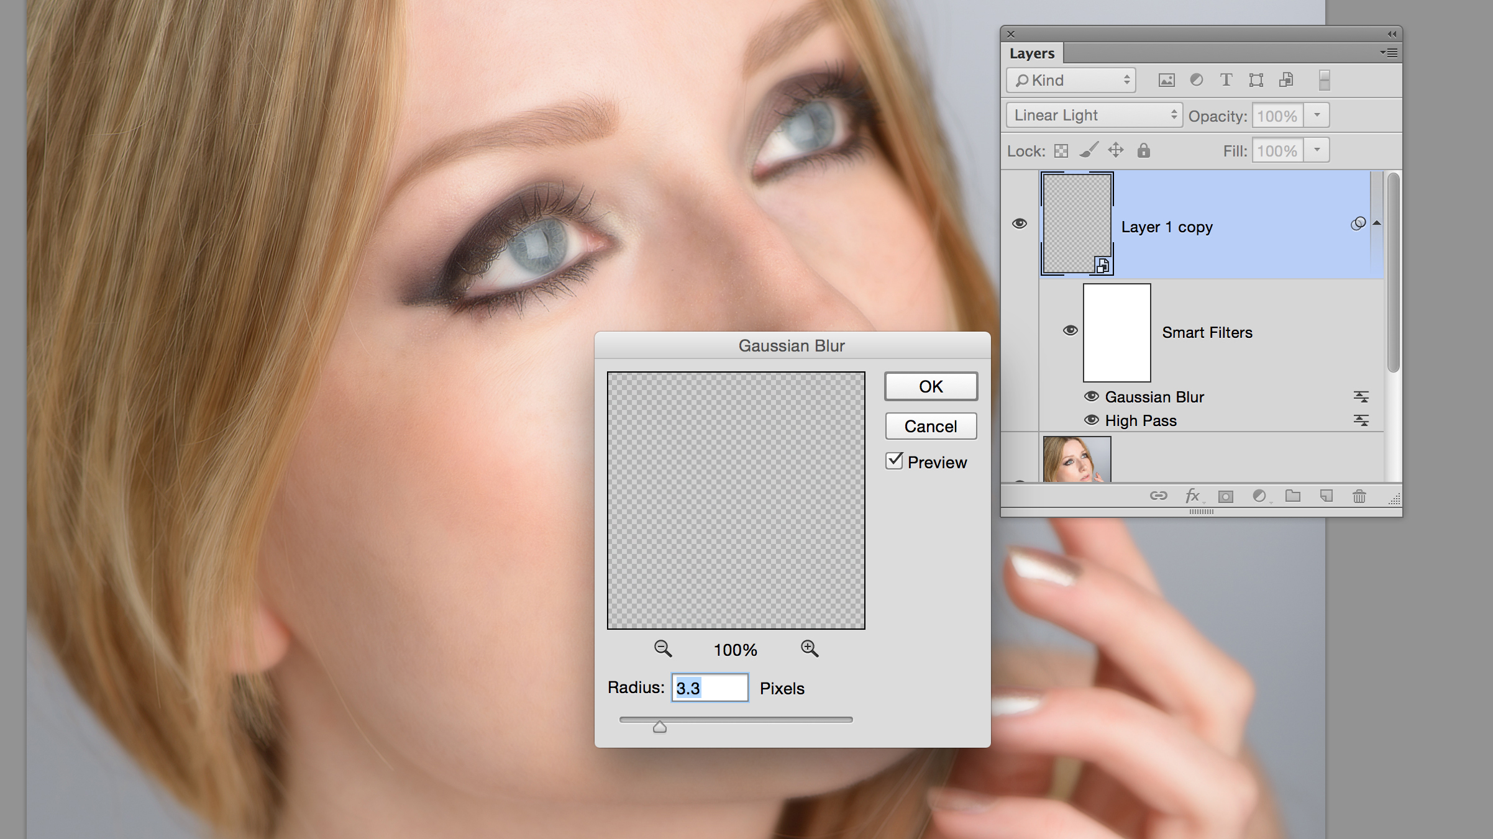Screen dimensions: 1493x839
Task: Click the smart object filter icon
Action: [x=1286, y=80]
